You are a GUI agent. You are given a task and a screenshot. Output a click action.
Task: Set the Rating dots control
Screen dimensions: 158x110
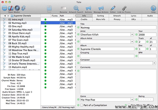click(146, 100)
